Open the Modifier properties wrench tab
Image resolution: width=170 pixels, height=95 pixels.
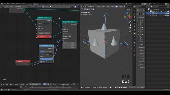tap(134, 37)
